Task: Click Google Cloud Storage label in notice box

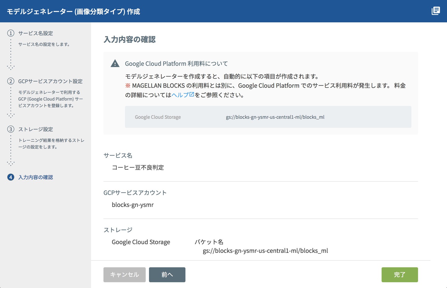Action: (158, 117)
